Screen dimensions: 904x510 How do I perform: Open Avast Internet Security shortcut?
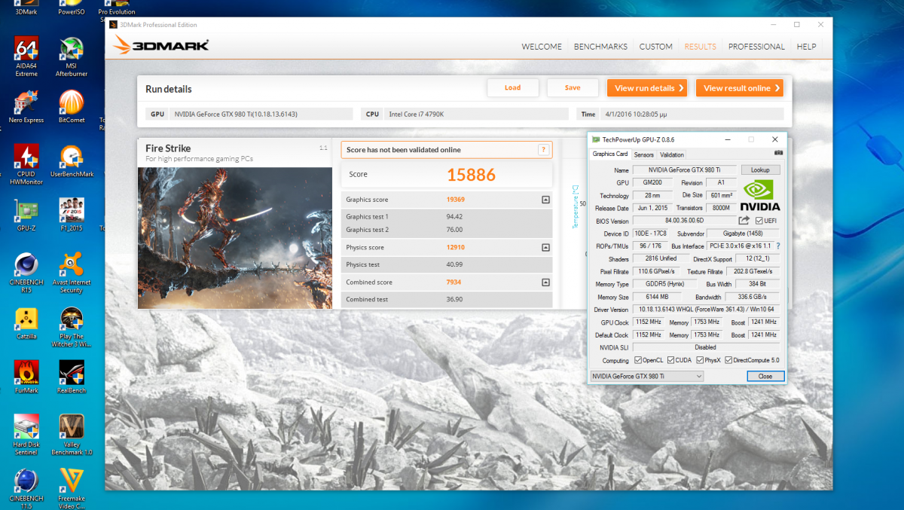pyautogui.click(x=72, y=273)
